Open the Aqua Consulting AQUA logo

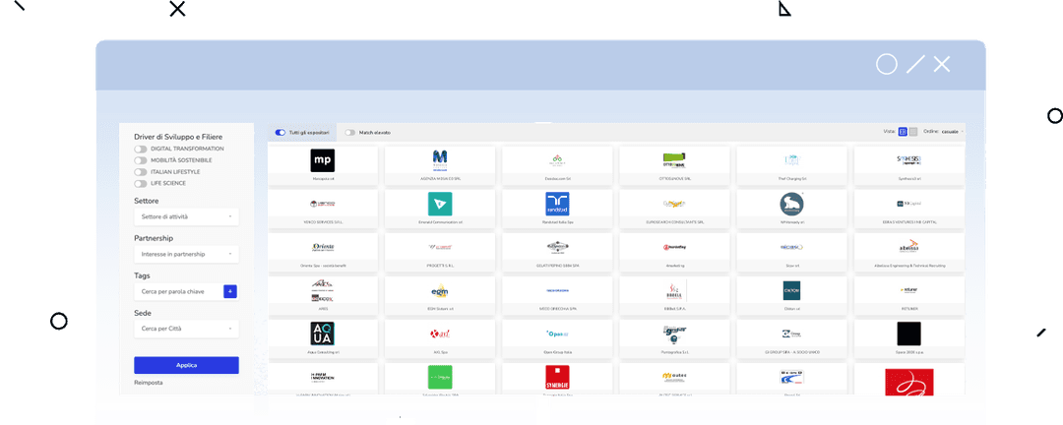[x=323, y=334]
